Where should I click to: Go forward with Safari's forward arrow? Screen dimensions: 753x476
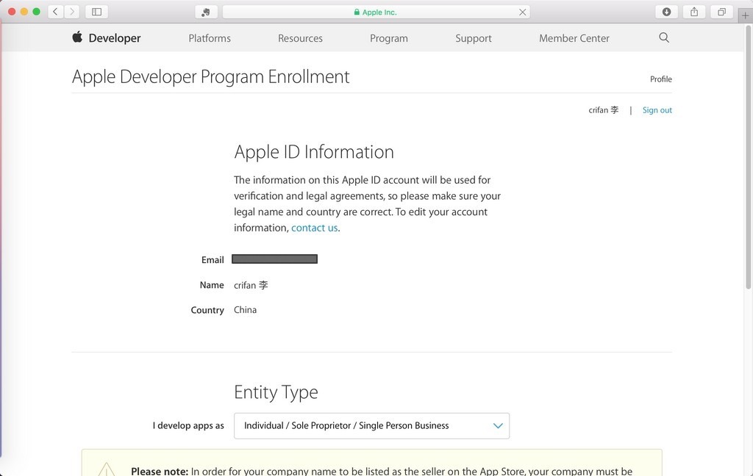pyautogui.click(x=72, y=12)
